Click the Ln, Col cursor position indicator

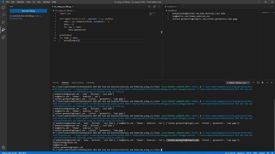230,153
